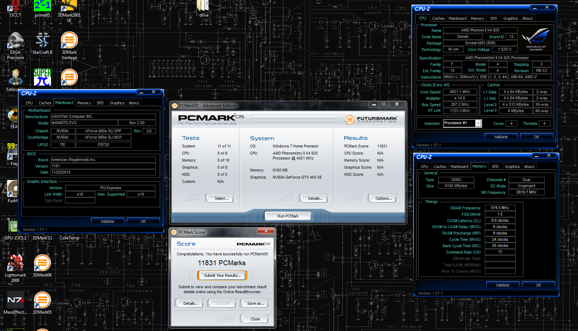Open Mainboard tab in top-right CPU-Z
The image size is (578, 331).
coord(457,18)
